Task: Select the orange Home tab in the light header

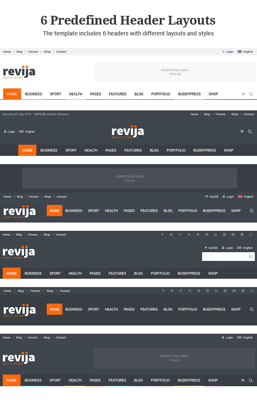Action: (12, 94)
